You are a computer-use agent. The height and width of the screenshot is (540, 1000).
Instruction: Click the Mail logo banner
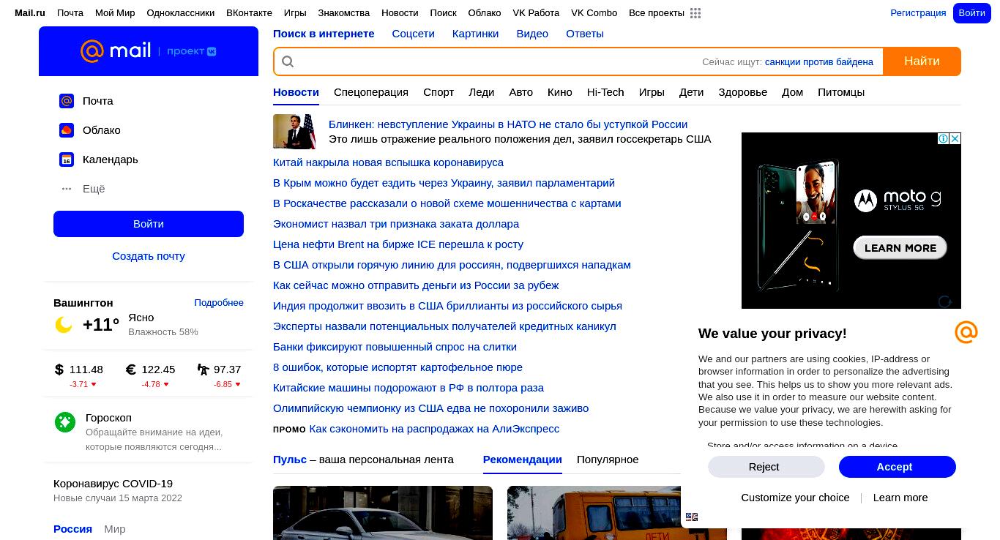tap(149, 51)
